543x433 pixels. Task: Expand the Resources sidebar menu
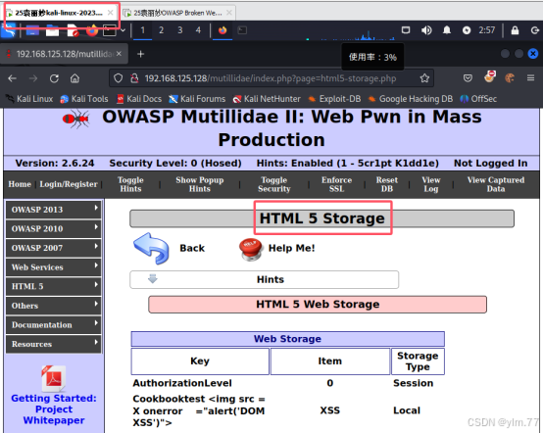tap(53, 344)
